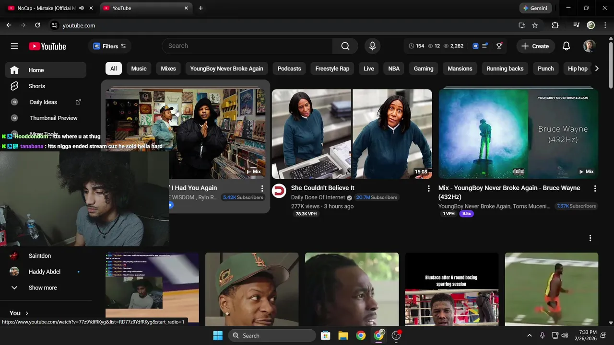Click the eye stat showing 2,282
Viewport: 614px width, 345px height.
point(453,46)
